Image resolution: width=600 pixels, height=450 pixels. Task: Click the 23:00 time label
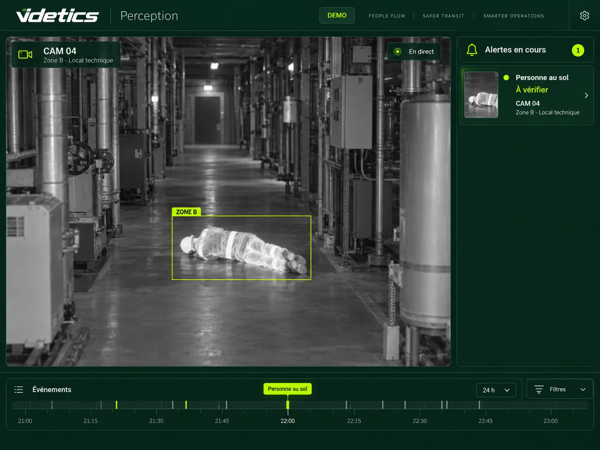(x=551, y=421)
